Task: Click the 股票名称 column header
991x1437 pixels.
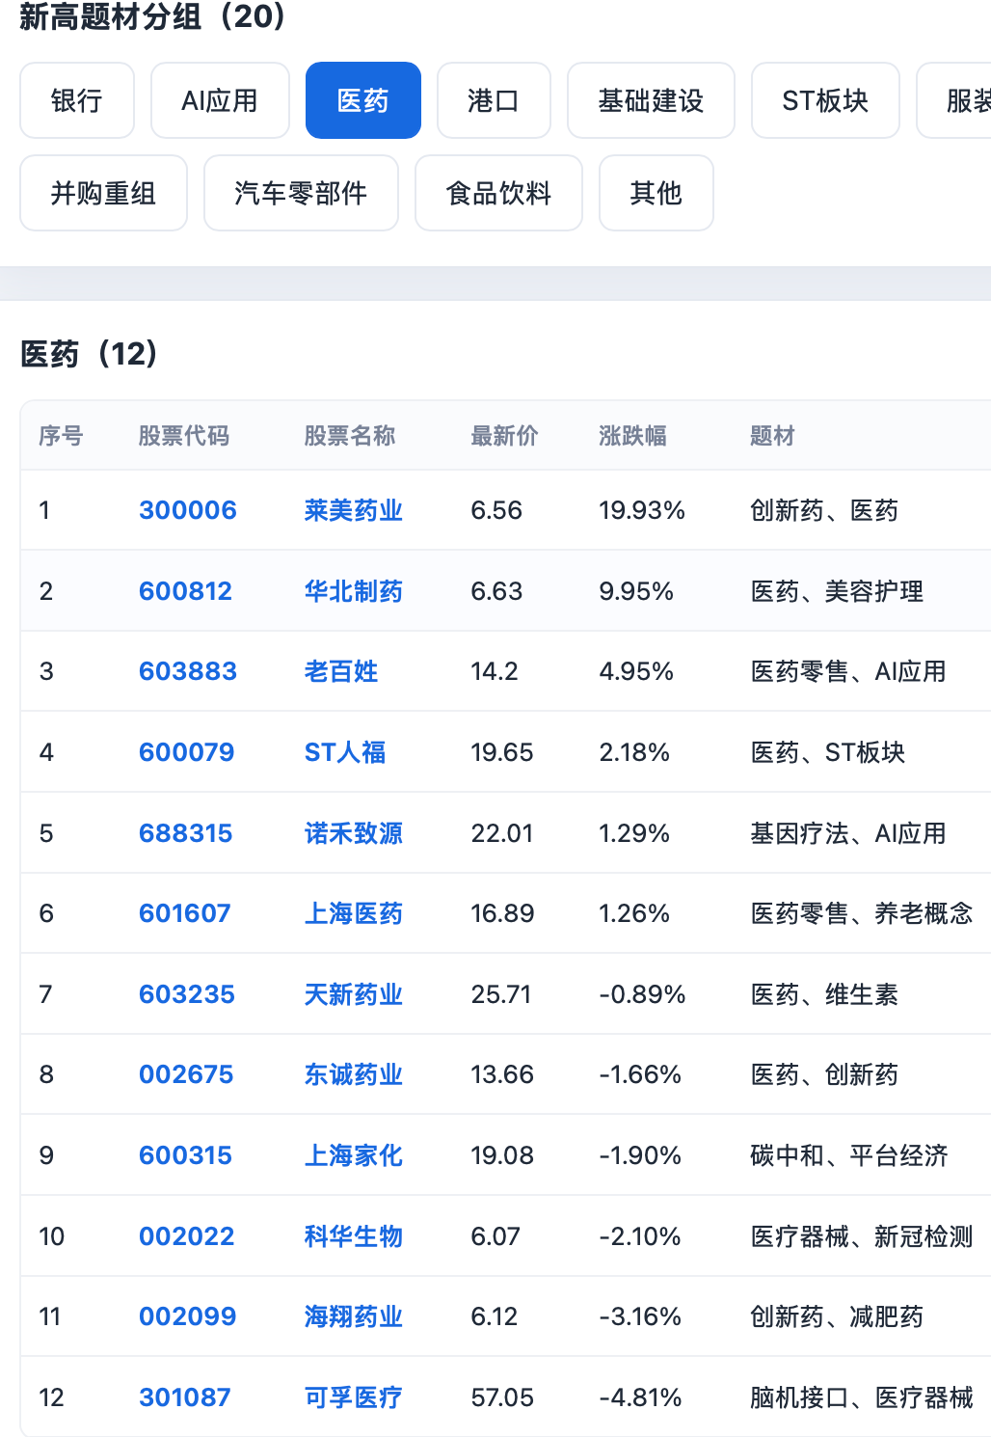Action: (350, 436)
